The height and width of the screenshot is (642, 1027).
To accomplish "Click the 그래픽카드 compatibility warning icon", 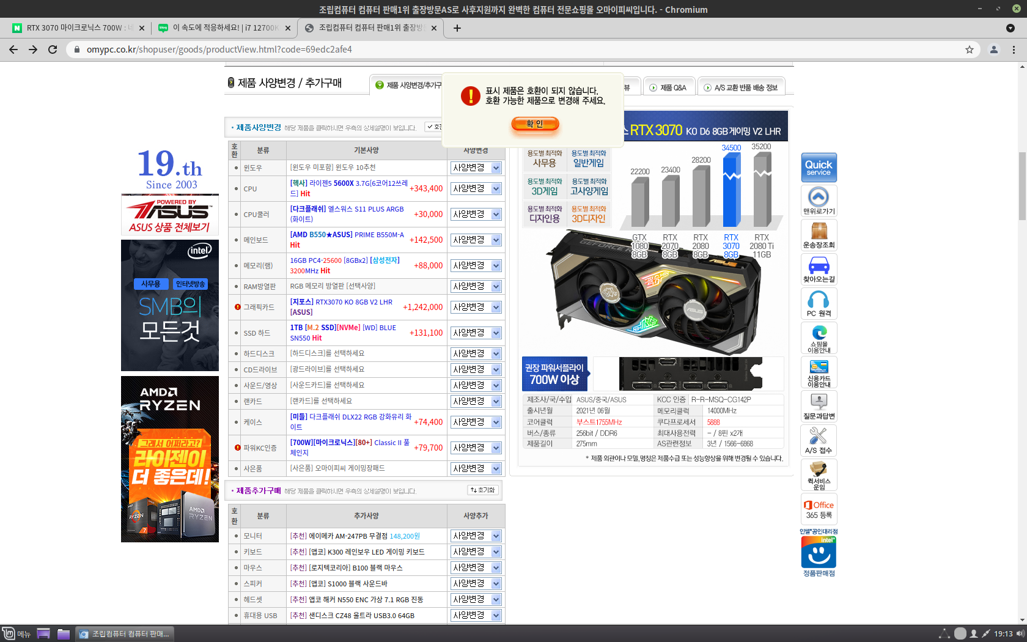I will (x=237, y=307).
